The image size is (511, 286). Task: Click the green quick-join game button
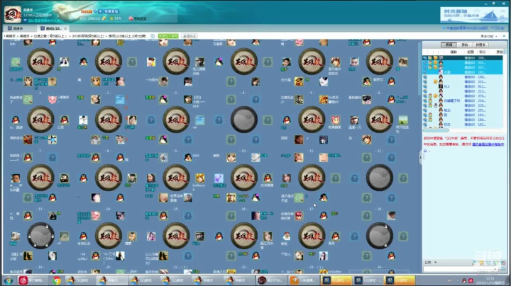[x=168, y=36]
